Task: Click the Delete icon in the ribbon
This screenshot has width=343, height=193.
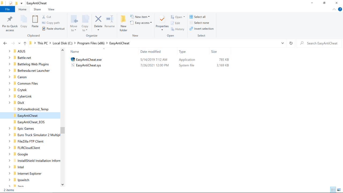Action: pyautogui.click(x=98, y=19)
